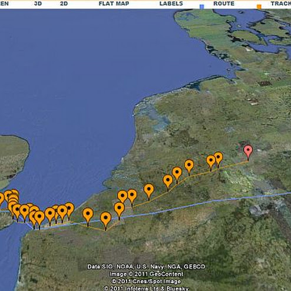Image resolution: width=291 pixels, height=291 pixels.
Task: Toggle the ROUTE line visibility
Action: pyautogui.click(x=224, y=4)
